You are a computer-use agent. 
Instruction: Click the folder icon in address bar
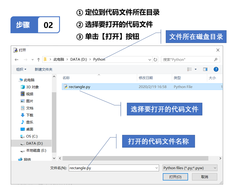pos(45,59)
